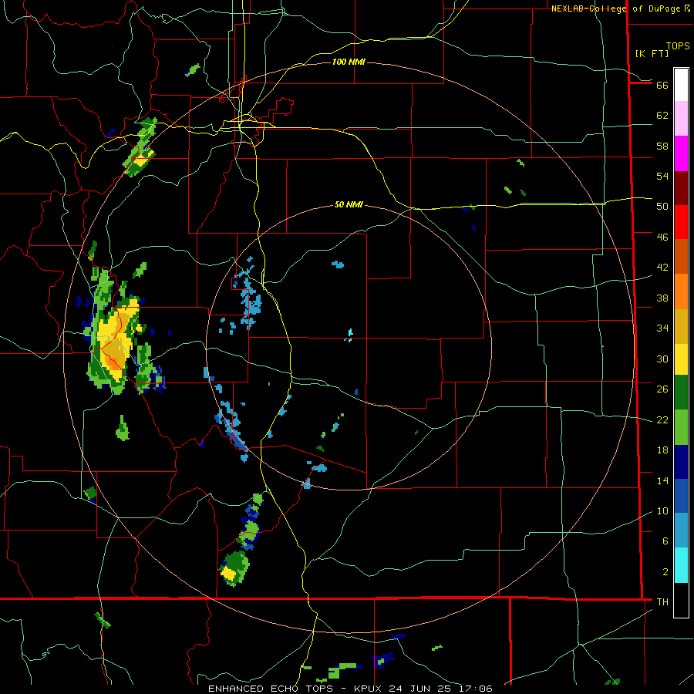Click legend value 34

click(662, 328)
